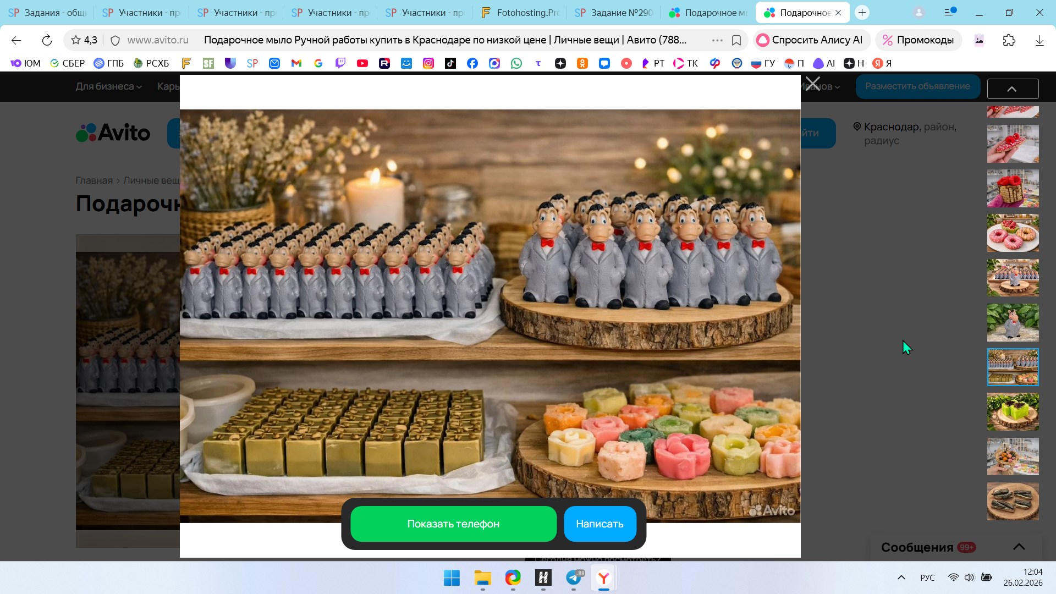Viewport: 1056px width, 594px height.
Task: Switch to the Fotohosting.Pro tab
Action: [x=519, y=12]
